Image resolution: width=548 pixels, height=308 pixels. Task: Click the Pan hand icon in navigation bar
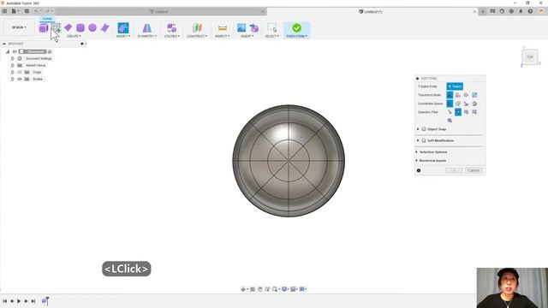[x=260, y=289]
